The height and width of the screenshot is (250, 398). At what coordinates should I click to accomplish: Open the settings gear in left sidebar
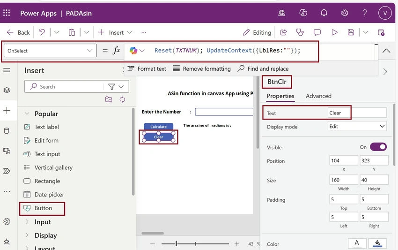point(7,221)
